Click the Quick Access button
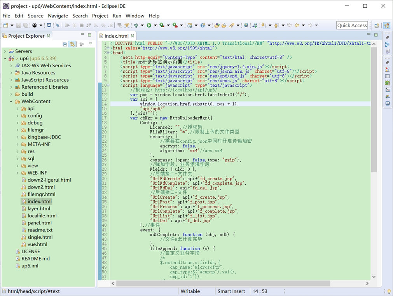 pos(352,25)
